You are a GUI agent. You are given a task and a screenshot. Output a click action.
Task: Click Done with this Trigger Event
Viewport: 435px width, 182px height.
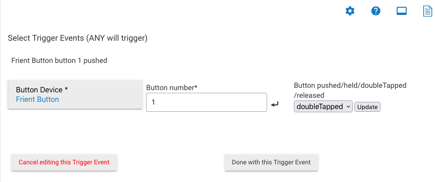[x=271, y=162]
